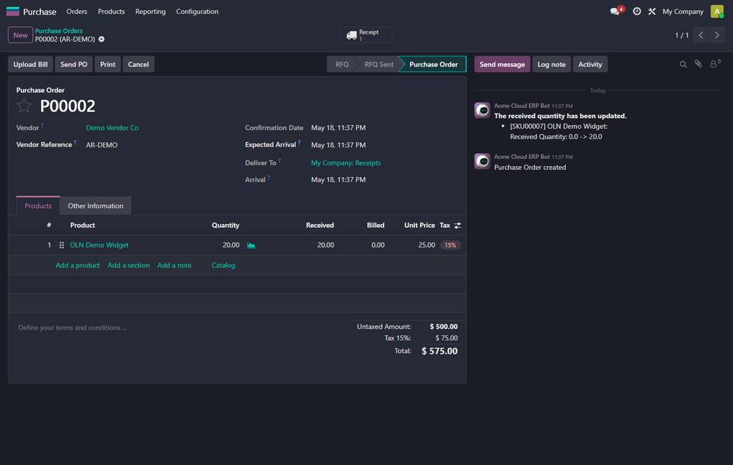Select the Products tab
Viewport: 733px width, 465px height.
(38, 206)
